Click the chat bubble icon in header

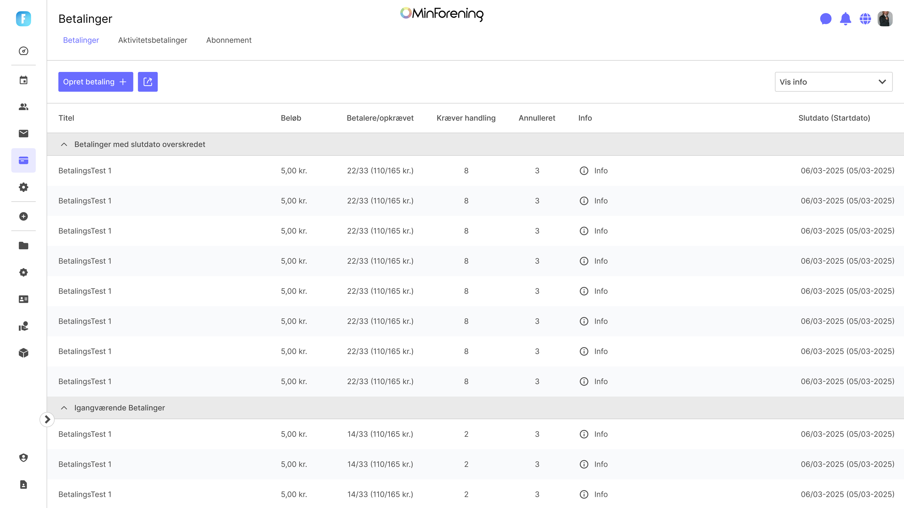tap(826, 19)
